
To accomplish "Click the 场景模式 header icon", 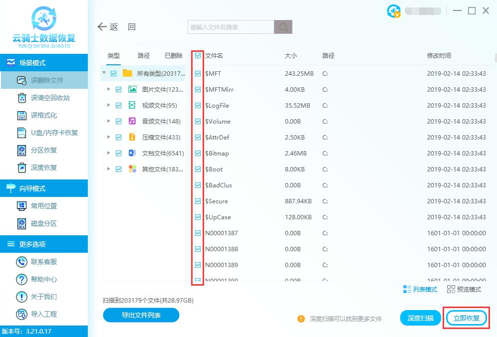I will tap(11, 62).
